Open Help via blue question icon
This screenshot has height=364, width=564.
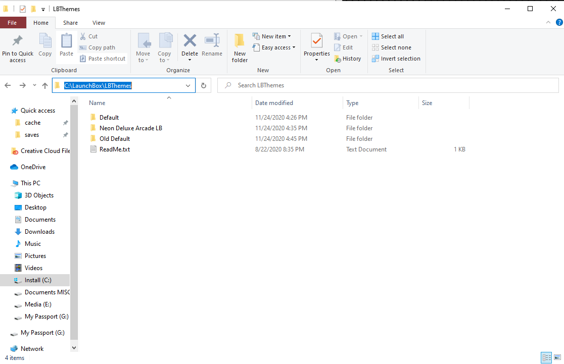(559, 22)
